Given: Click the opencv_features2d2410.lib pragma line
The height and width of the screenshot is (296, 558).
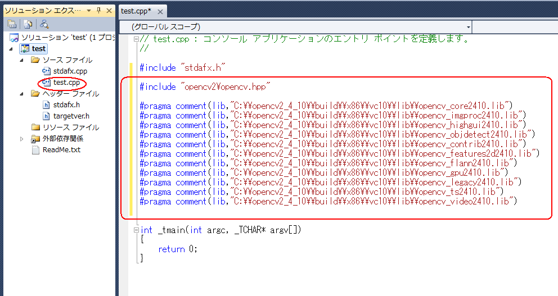Looking at the screenshot, I should point(340,154).
